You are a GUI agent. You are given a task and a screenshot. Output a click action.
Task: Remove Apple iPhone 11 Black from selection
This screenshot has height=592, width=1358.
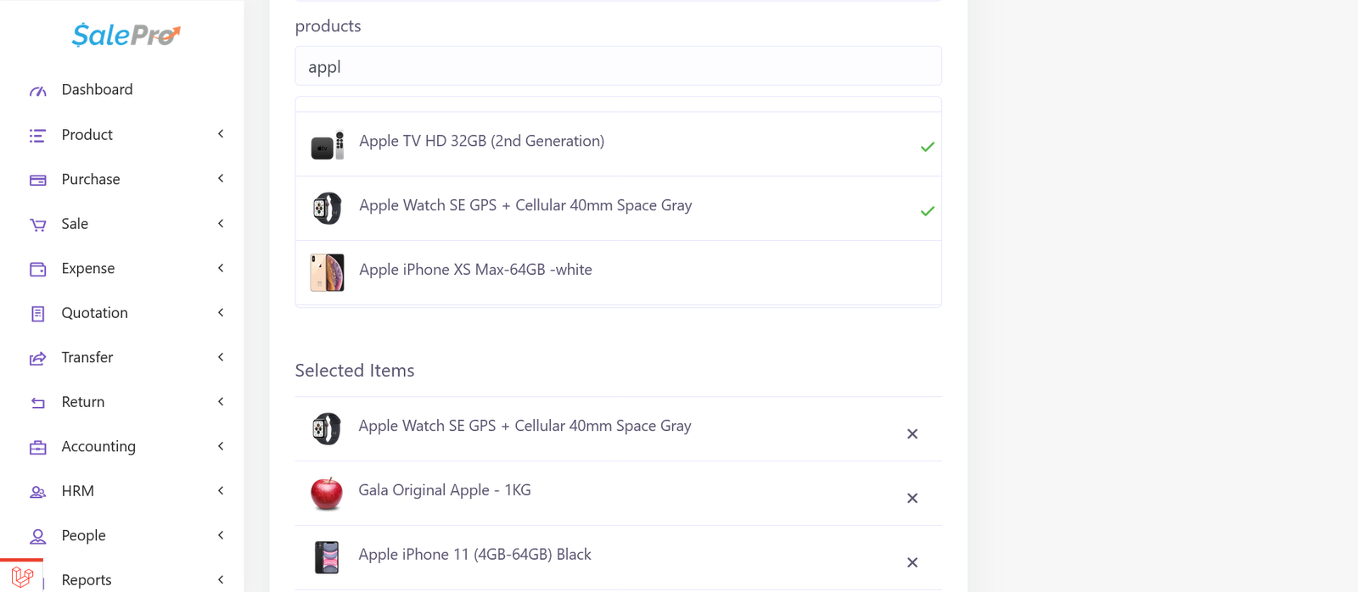pyautogui.click(x=912, y=563)
